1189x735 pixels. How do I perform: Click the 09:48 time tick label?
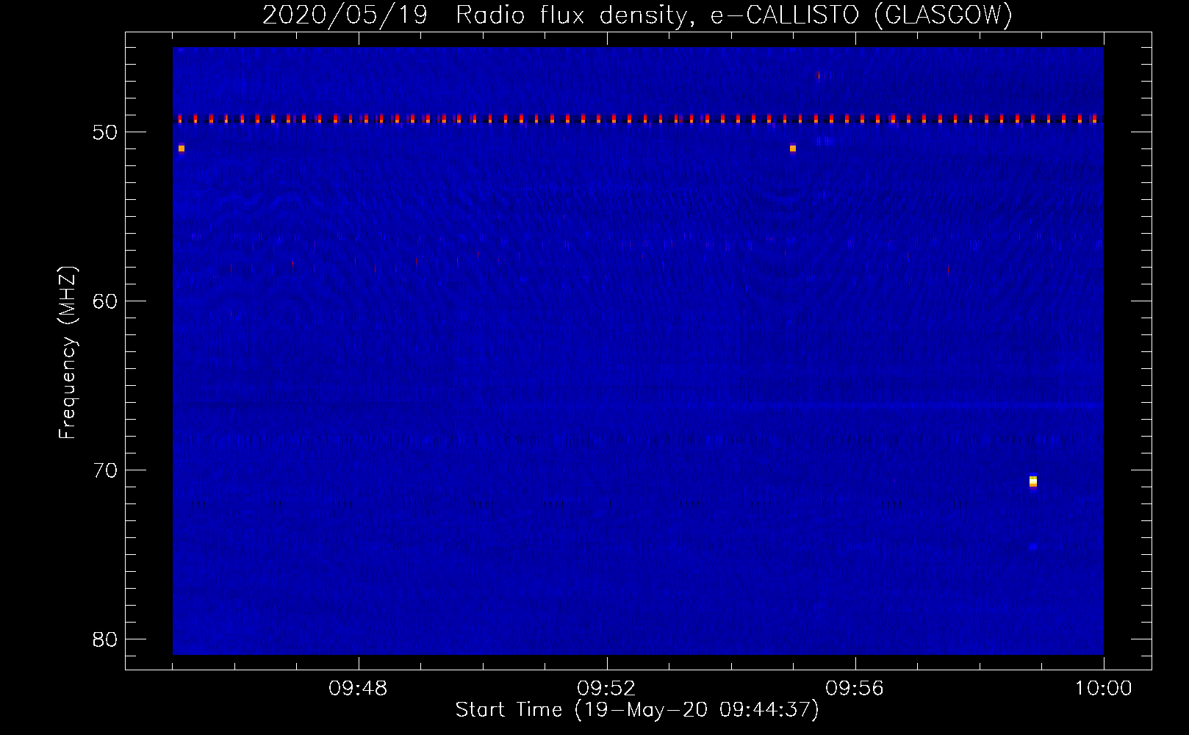coord(359,689)
